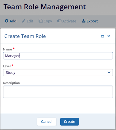Choose the Copy toolbar label
Image resolution: width=116 pixels, height=130 pixels.
coord(48,21)
